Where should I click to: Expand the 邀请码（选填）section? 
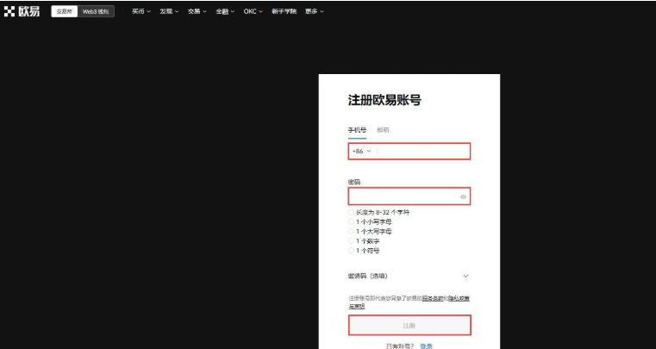tap(409, 277)
